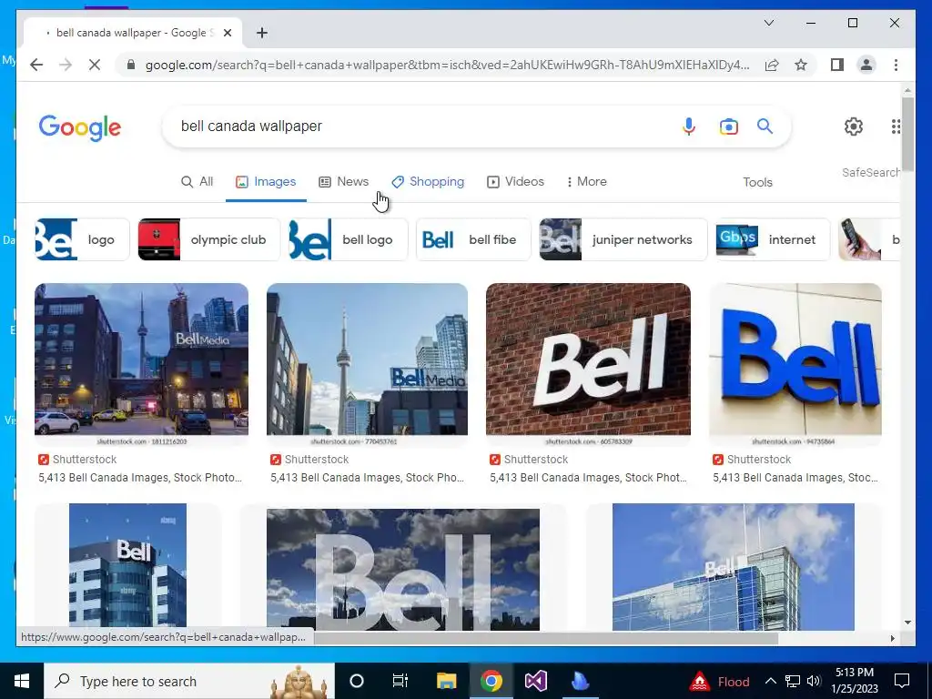Open the Google apps grid
This screenshot has height=699, width=932.
[x=896, y=126]
